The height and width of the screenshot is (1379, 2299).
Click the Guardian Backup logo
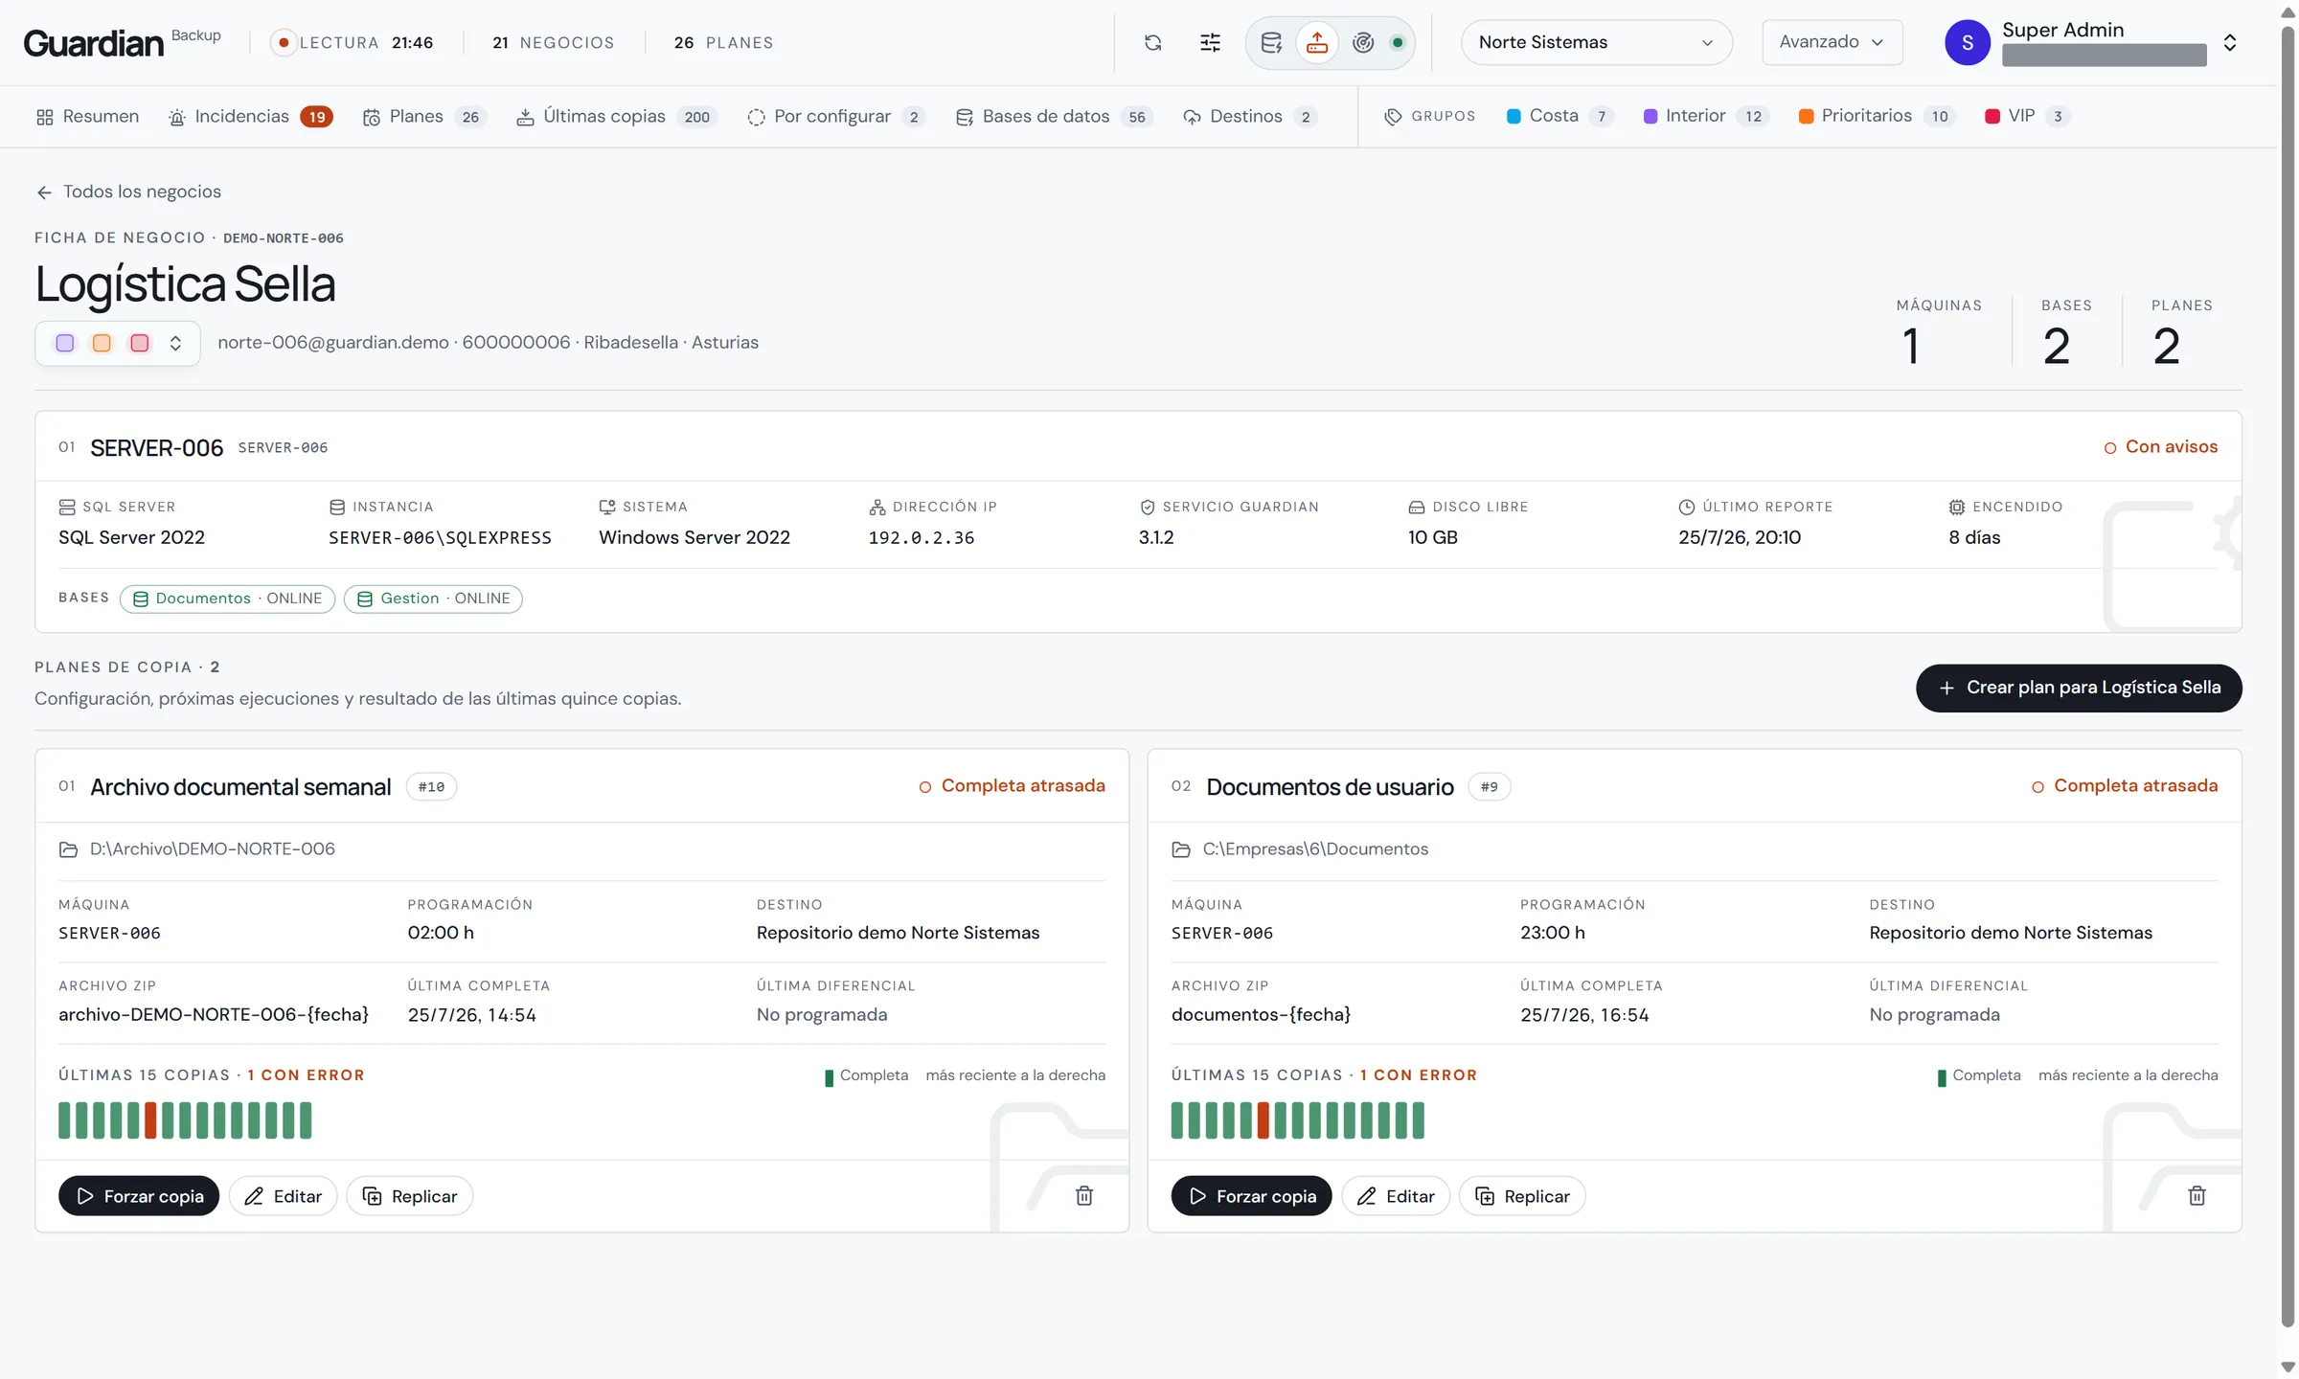tap(122, 42)
